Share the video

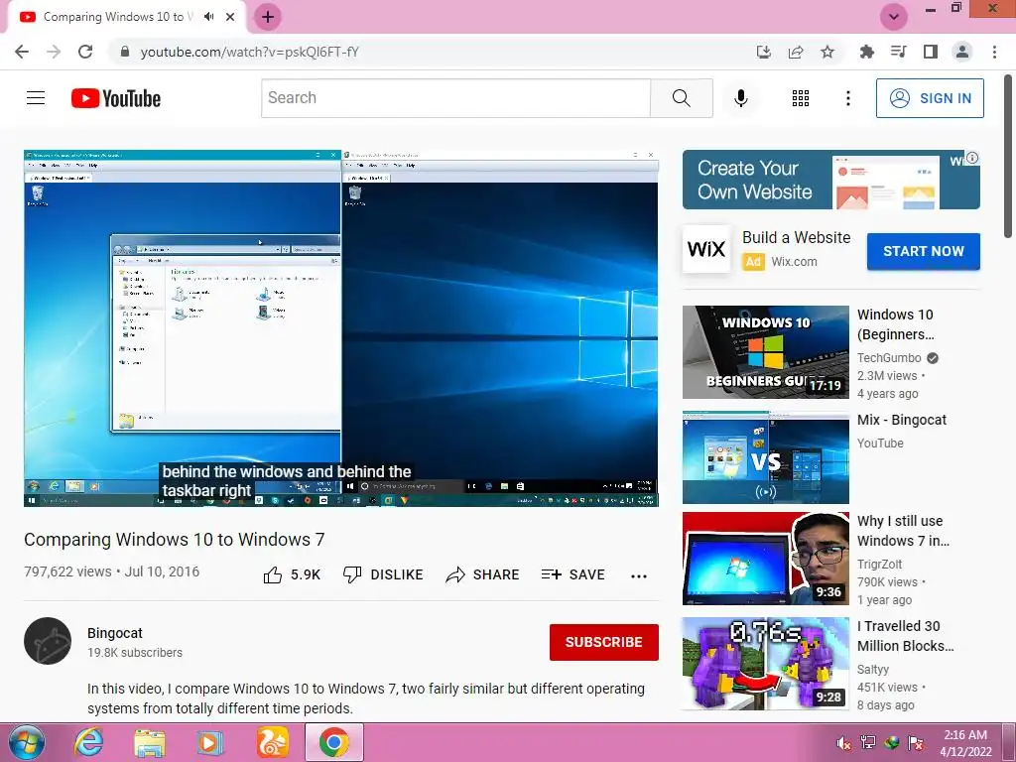pyautogui.click(x=483, y=574)
